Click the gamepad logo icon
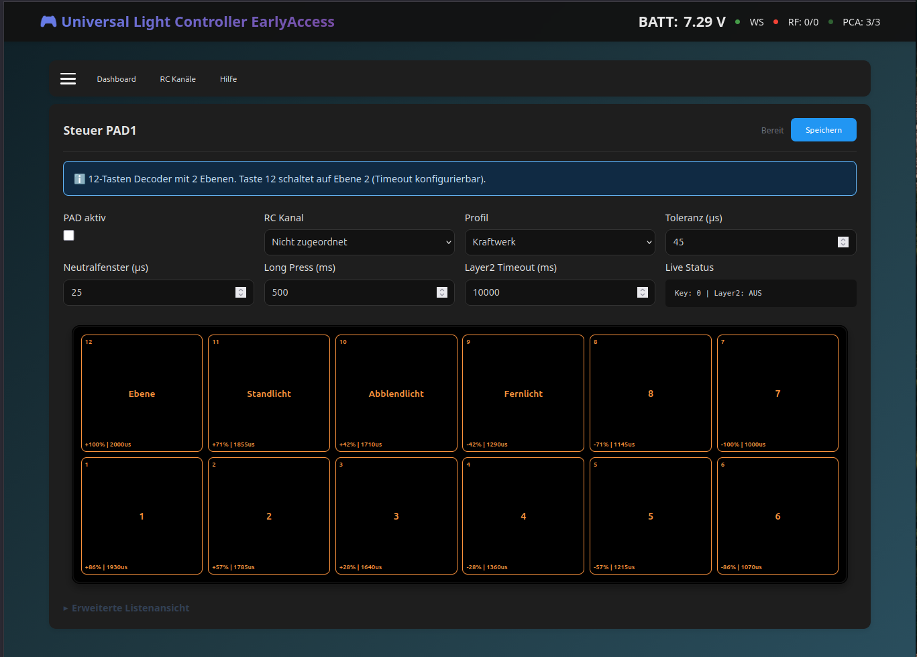The height and width of the screenshot is (657, 917). 48,21
